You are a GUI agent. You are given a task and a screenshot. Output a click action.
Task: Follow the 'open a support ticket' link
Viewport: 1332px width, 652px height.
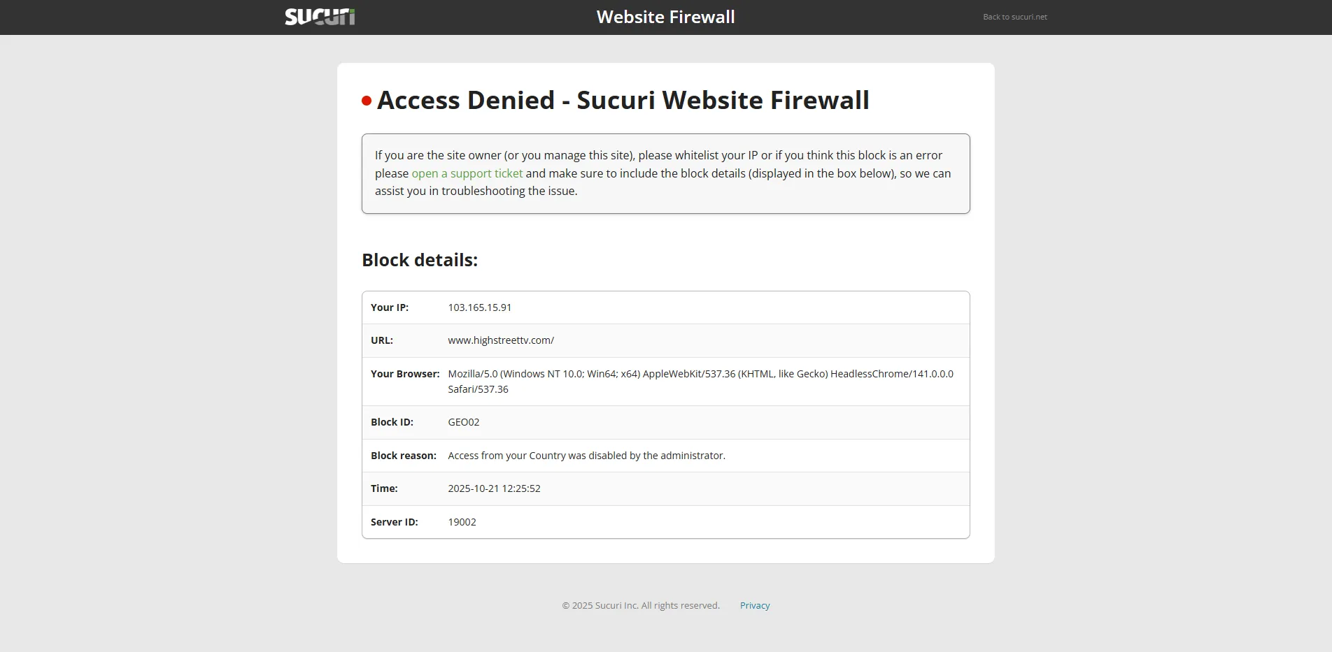[x=467, y=173]
